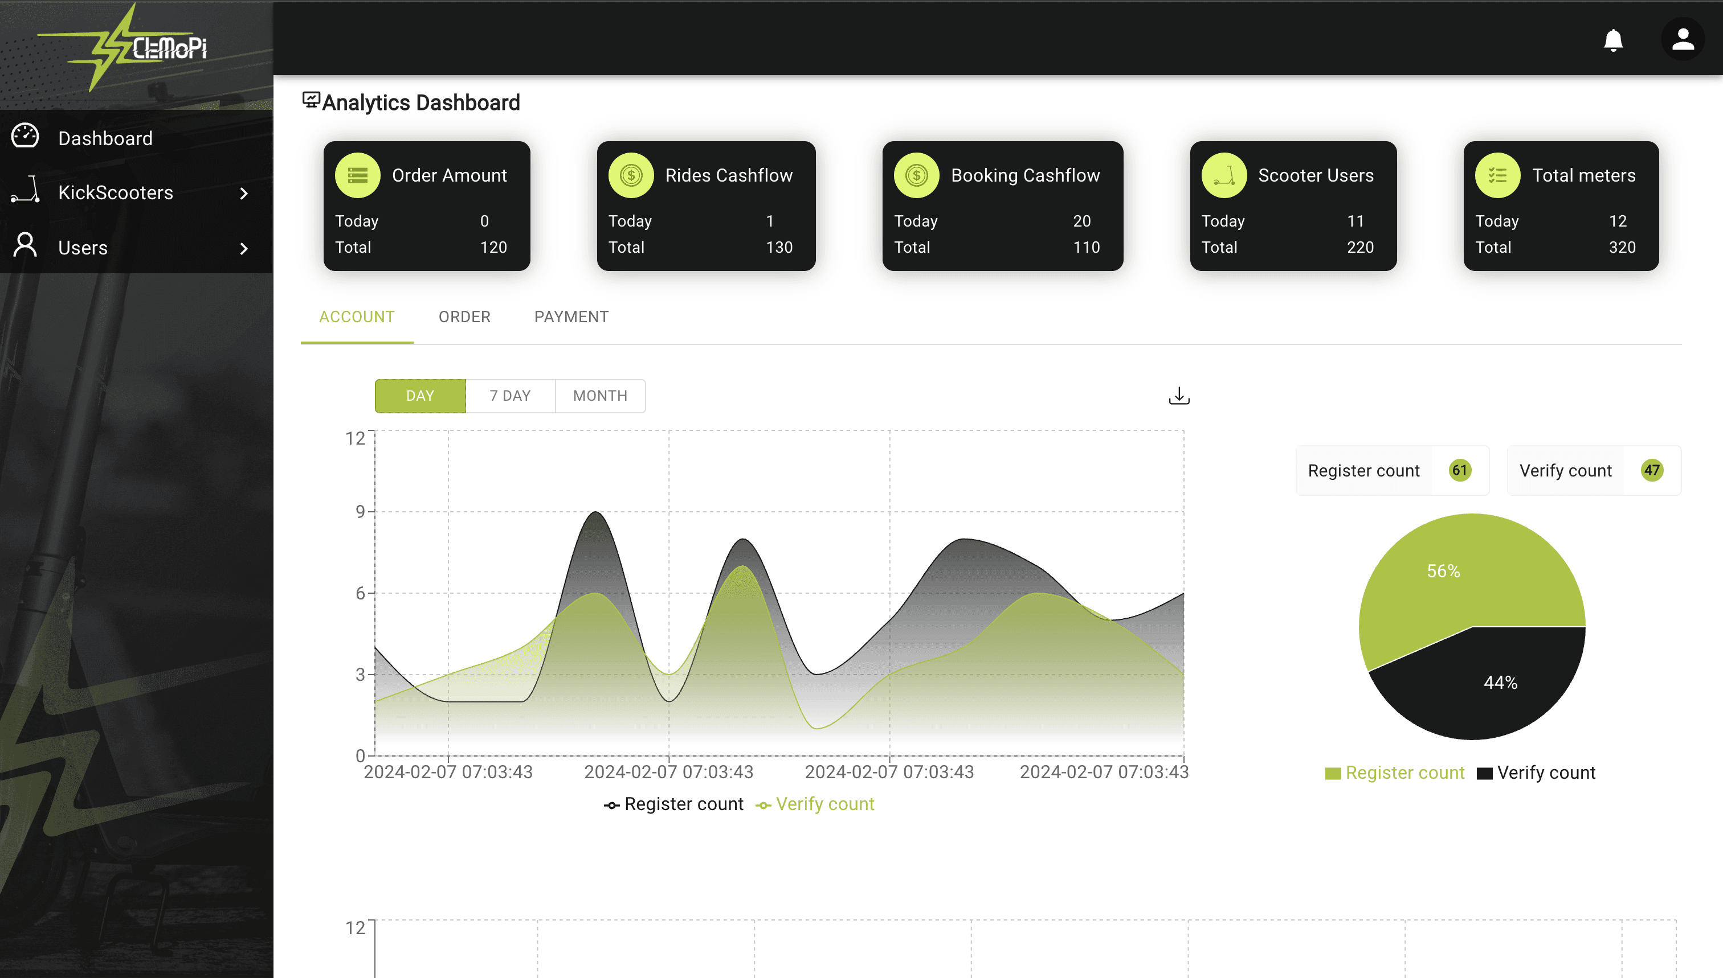Click the Verify count 47 badge
The height and width of the screenshot is (978, 1723).
pyautogui.click(x=1652, y=470)
